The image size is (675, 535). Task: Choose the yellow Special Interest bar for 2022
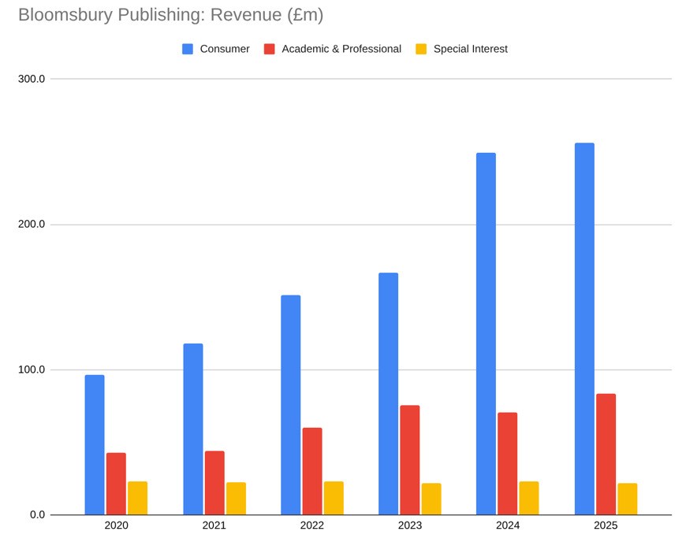(334, 498)
